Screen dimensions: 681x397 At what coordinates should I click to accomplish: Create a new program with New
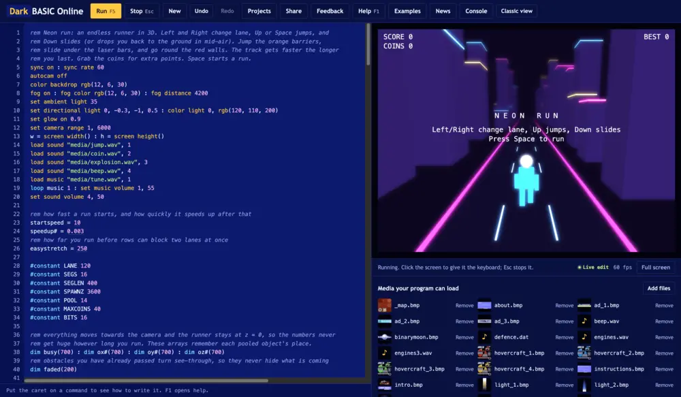[174, 11]
